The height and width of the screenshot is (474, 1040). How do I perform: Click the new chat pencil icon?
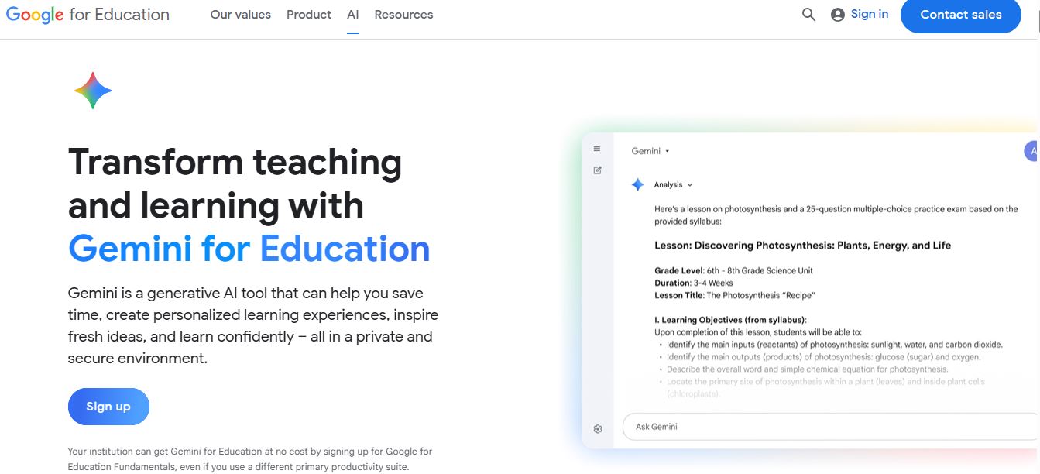coord(597,170)
